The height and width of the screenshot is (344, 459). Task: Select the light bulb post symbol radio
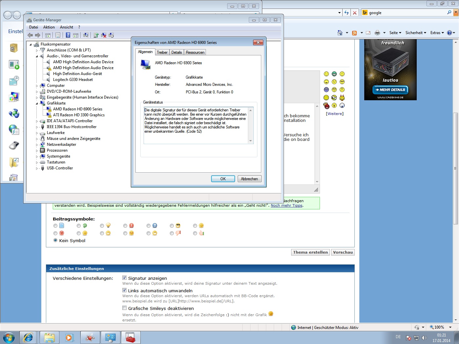(x=102, y=226)
